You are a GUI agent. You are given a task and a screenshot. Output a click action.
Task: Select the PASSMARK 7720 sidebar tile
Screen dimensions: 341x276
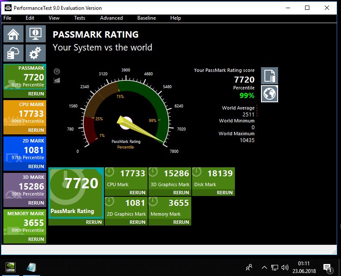pyautogui.click(x=25, y=77)
